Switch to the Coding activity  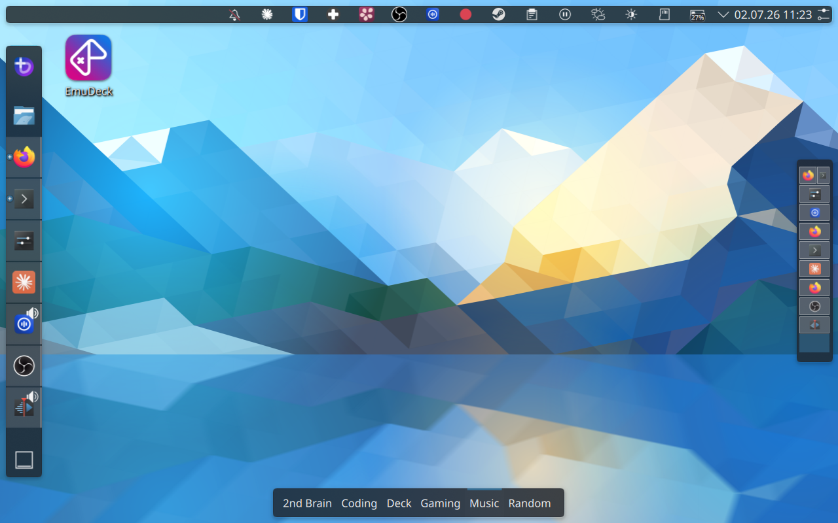click(x=359, y=503)
